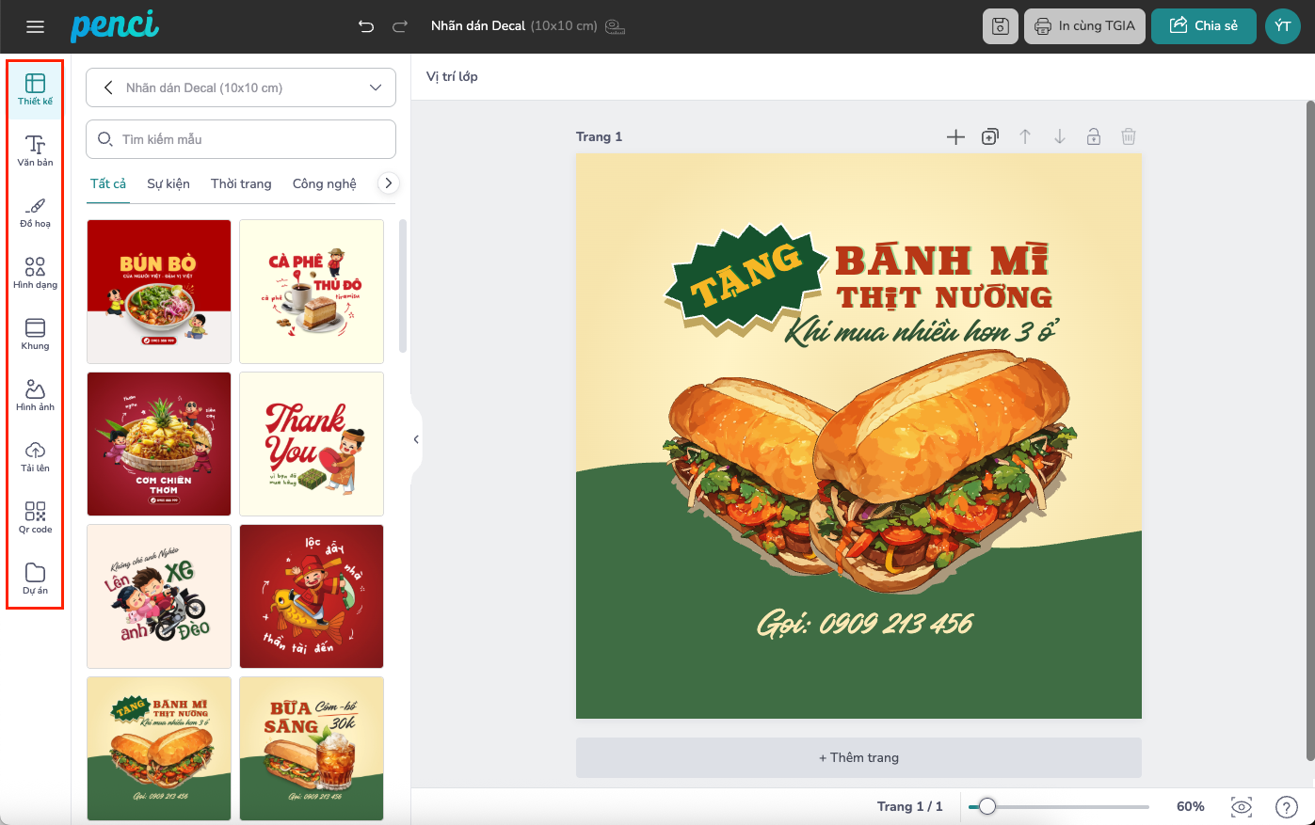This screenshot has height=825, width=1315.
Task: Expand the Nhãn dán Decal dropdown
Action: pyautogui.click(x=376, y=87)
